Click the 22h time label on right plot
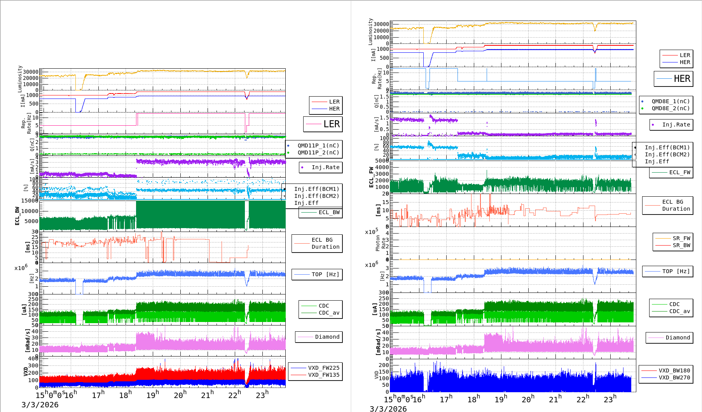Image resolution: width=702 pixels, height=412 pixels. pyautogui.click(x=583, y=399)
